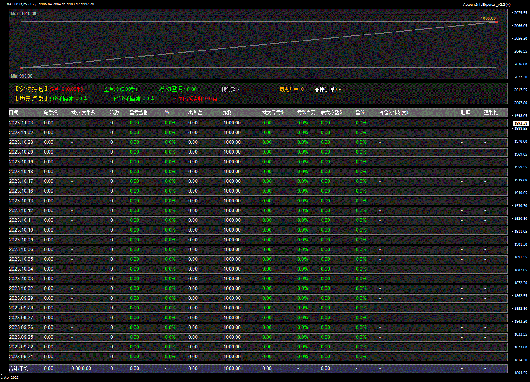
Task: Click the smiley face expert advisor icon
Action: 508,5
